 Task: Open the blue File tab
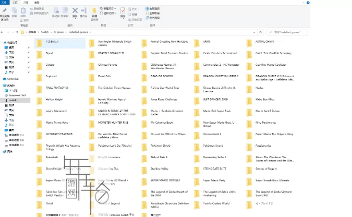[4, 3]
